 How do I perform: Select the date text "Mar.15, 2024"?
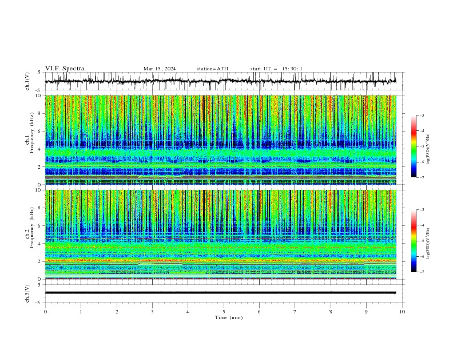pos(160,69)
